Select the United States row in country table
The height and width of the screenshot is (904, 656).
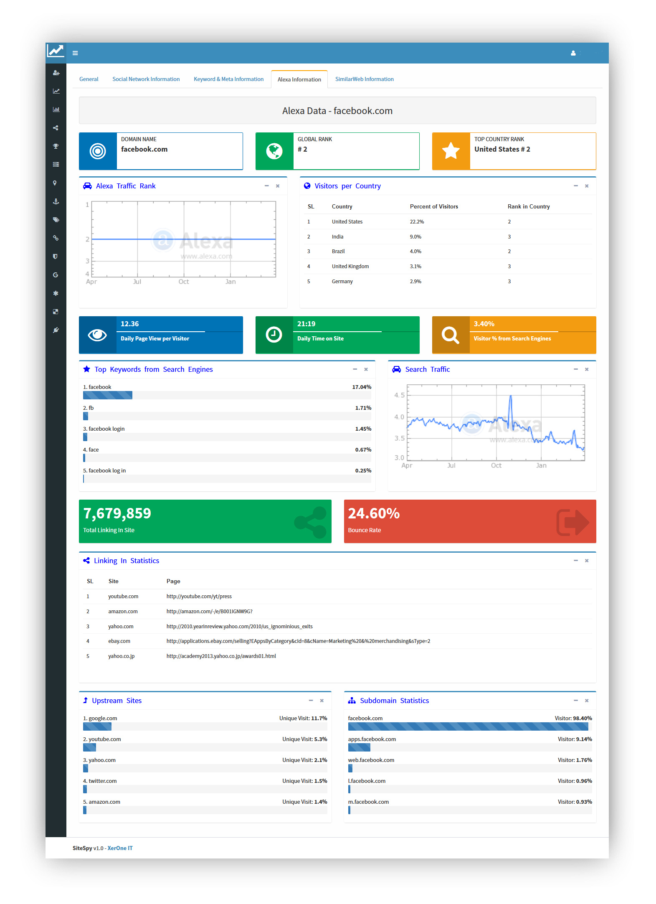click(x=448, y=222)
